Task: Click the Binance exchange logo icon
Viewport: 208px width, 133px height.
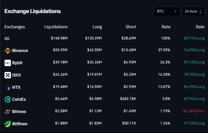Action: [8, 50]
